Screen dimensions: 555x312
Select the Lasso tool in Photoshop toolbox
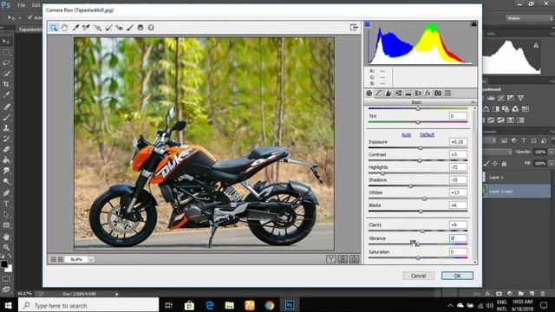coord(6,63)
